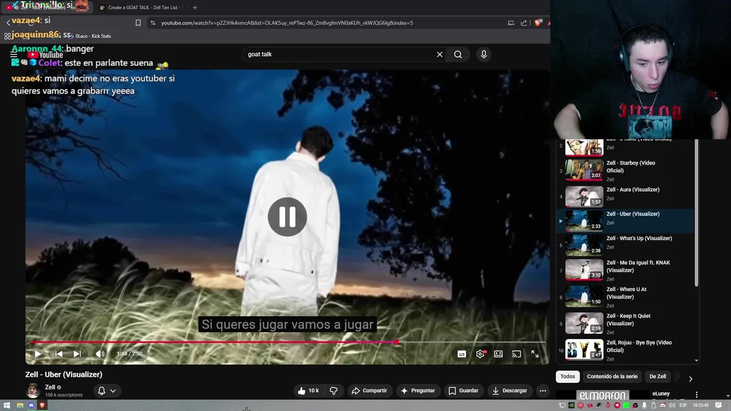The image size is (731, 411).
Task: Open the browser share icon
Action: 524,23
